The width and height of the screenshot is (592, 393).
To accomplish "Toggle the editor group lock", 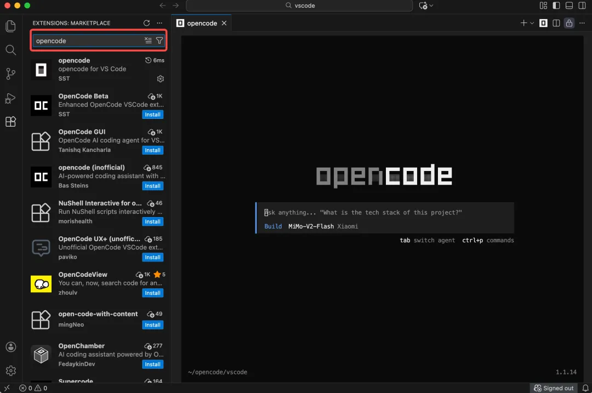I will pos(569,23).
